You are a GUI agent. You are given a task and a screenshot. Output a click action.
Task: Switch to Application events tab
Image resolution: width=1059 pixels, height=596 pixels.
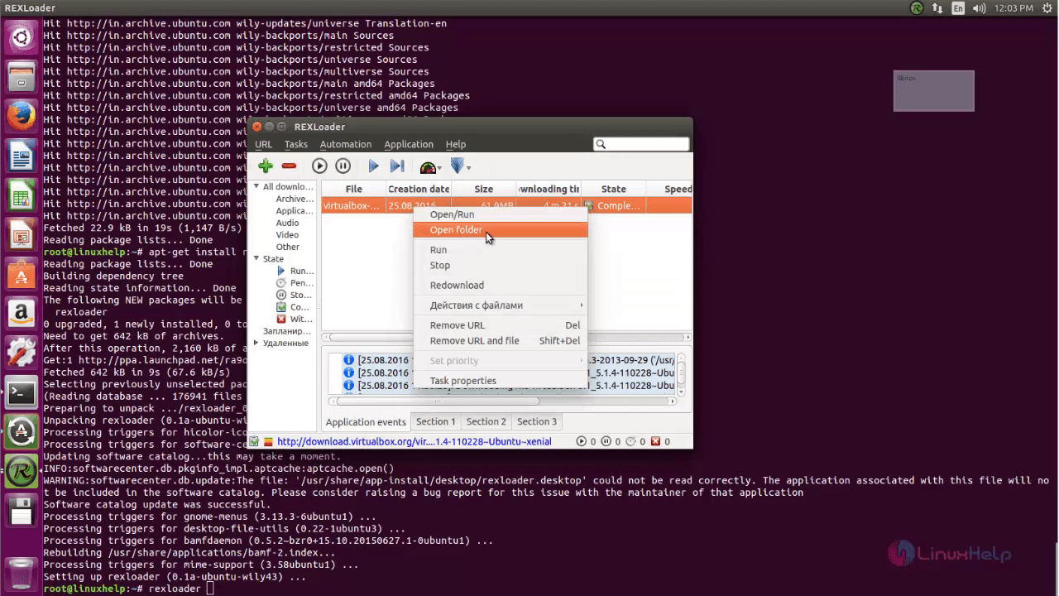366,422
